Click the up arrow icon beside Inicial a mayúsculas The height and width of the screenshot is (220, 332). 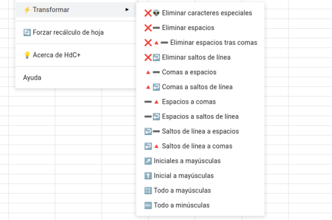coord(148,176)
